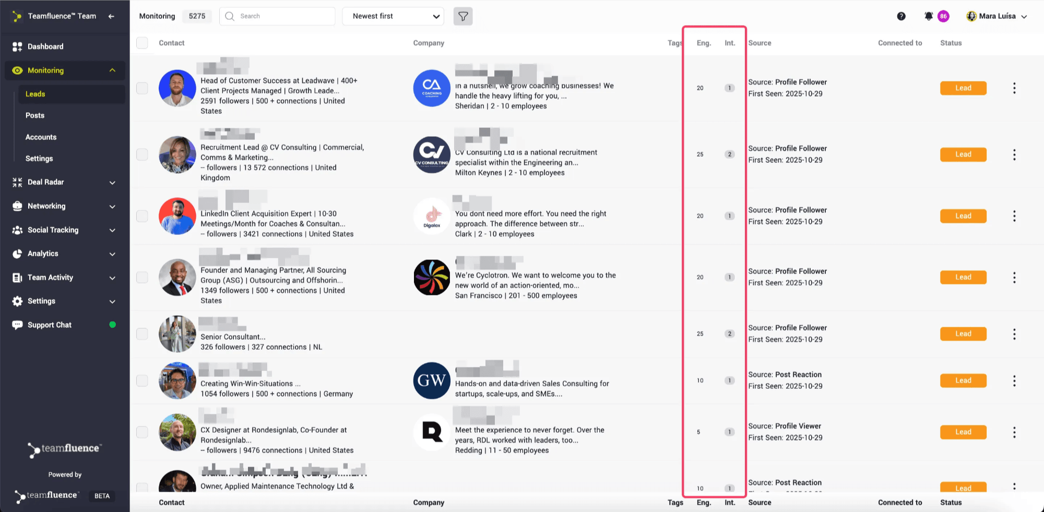The width and height of the screenshot is (1044, 512).
Task: Select the Senior Consultant row checkbox
Action: click(142, 334)
